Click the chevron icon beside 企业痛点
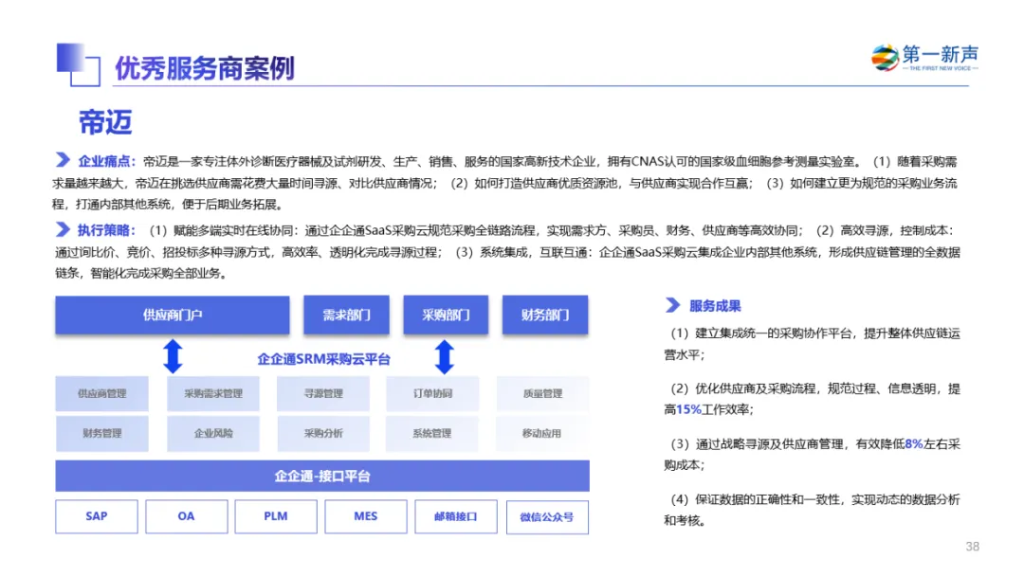This screenshot has height=577, width=1024. [x=63, y=160]
